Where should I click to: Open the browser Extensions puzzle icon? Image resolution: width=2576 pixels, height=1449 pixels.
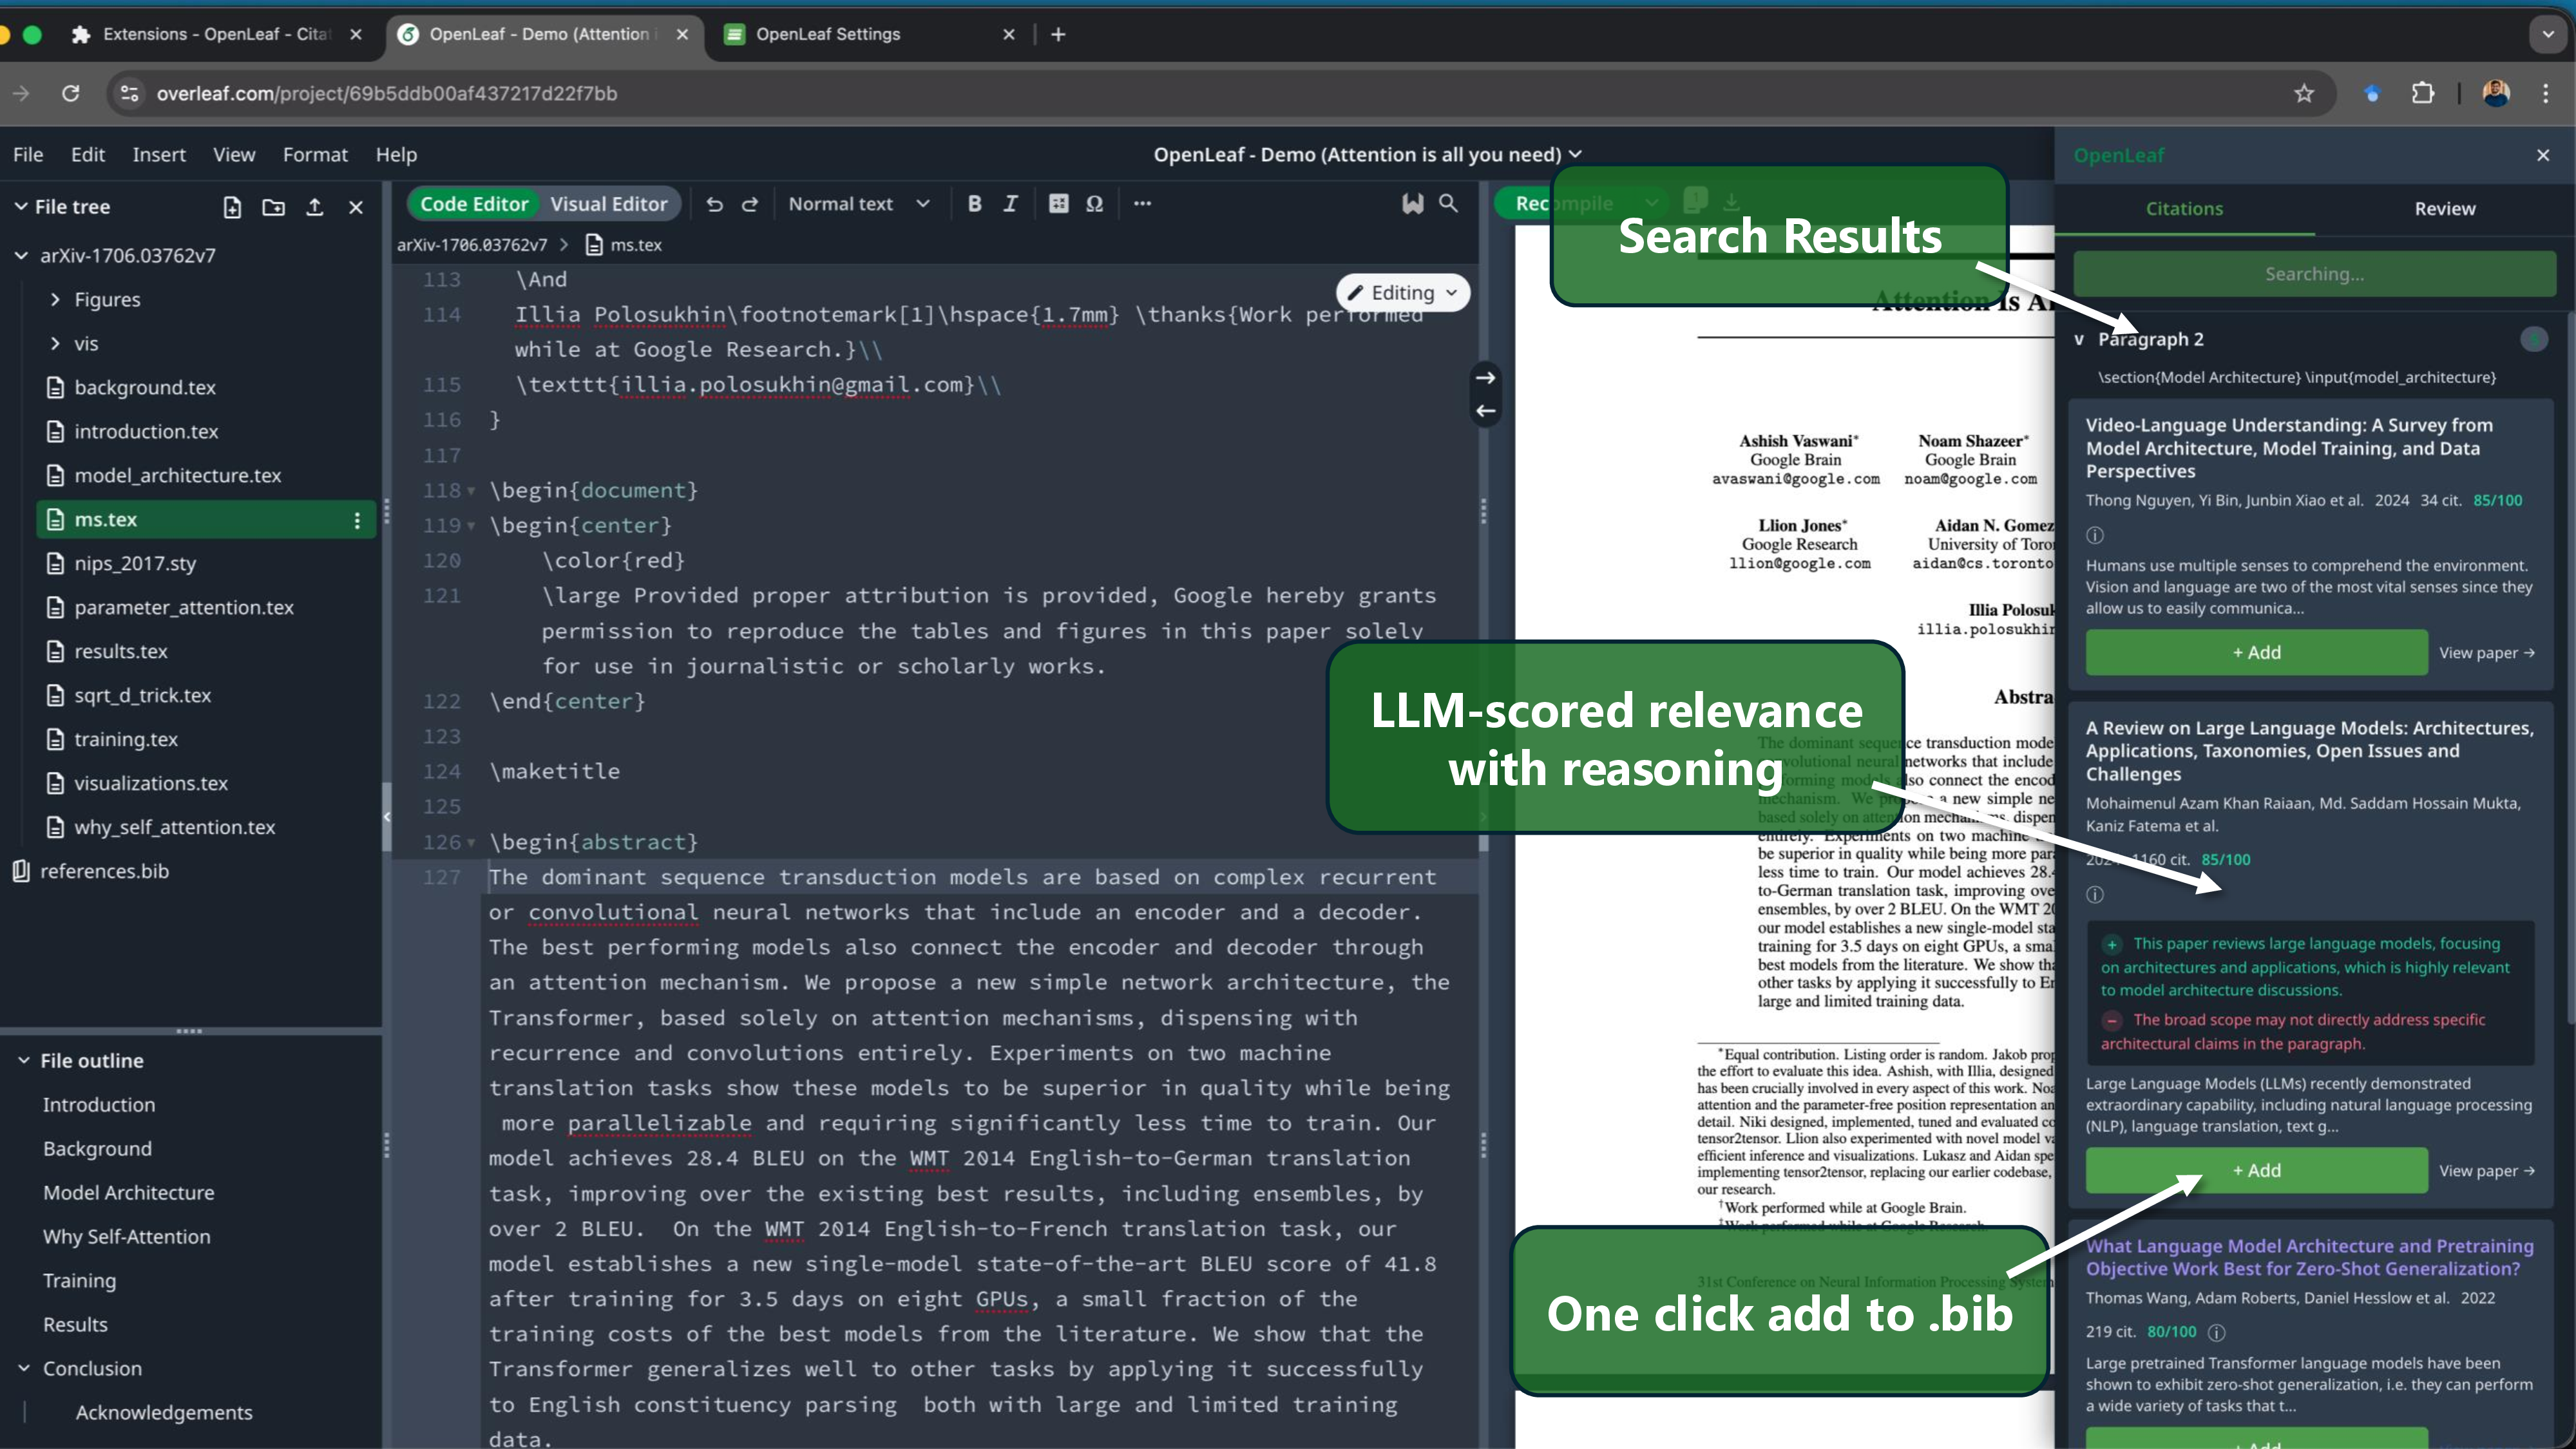click(2422, 94)
